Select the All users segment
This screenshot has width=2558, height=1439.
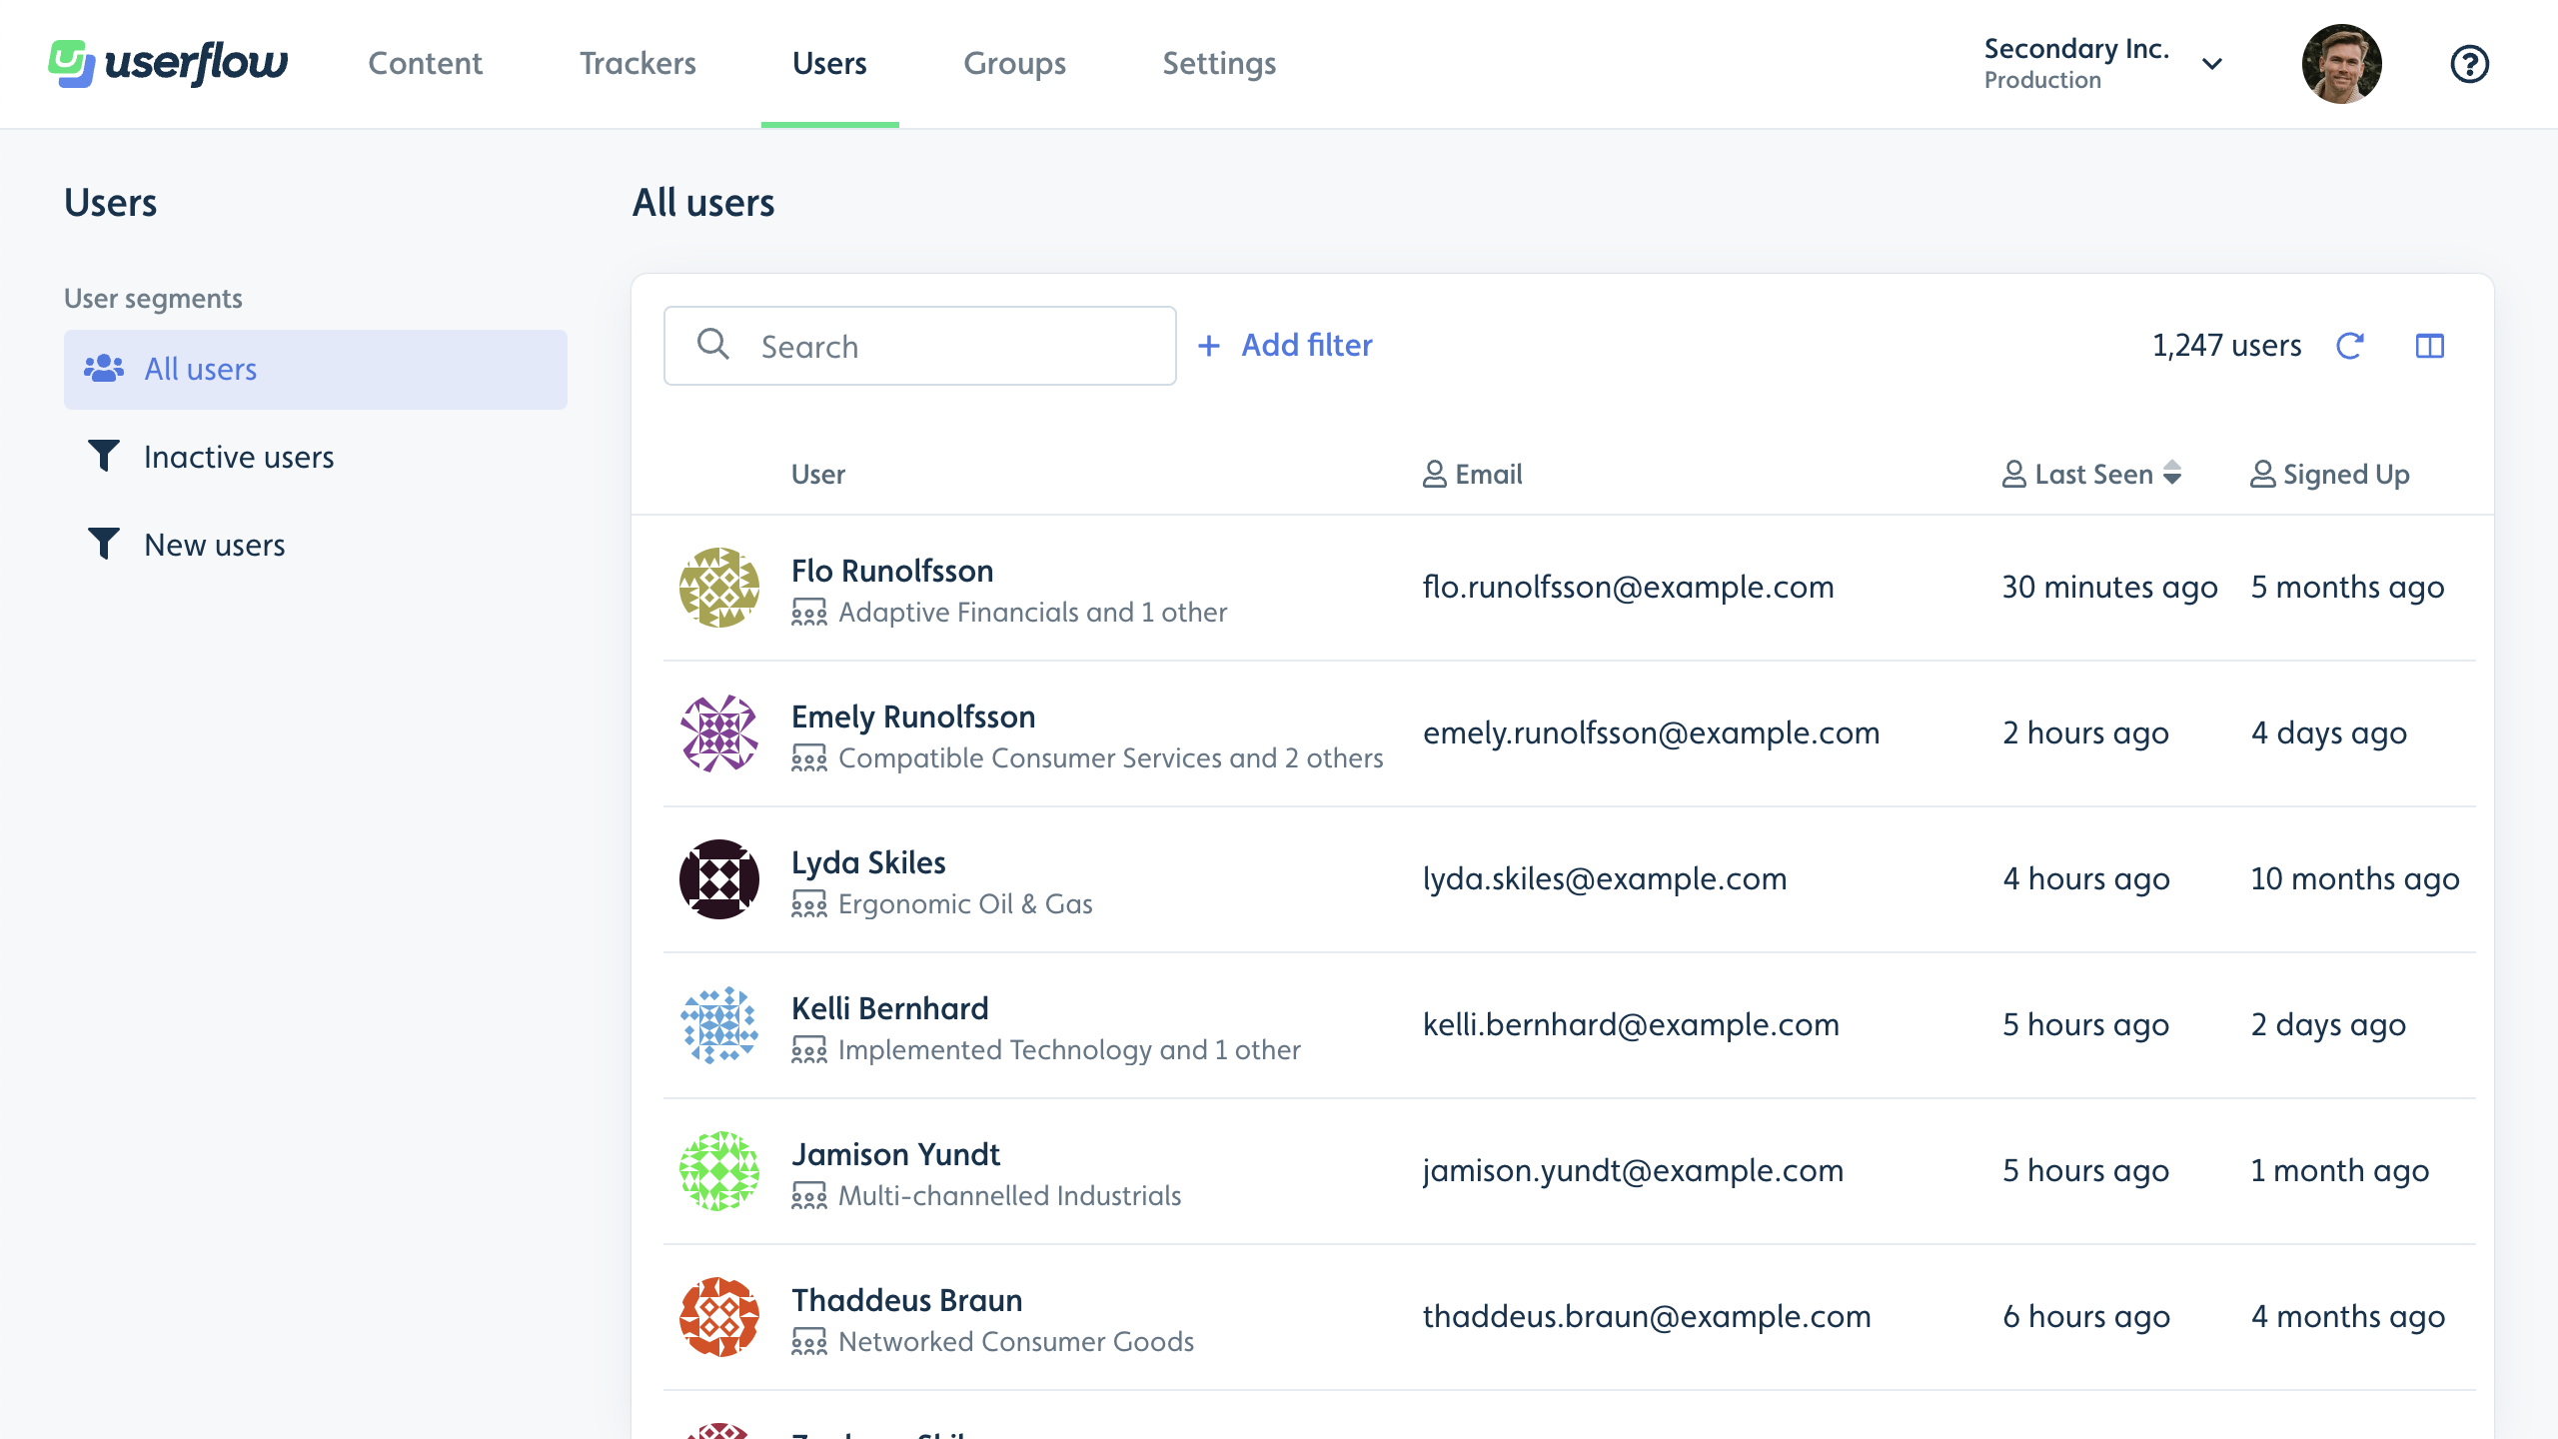tap(316, 370)
